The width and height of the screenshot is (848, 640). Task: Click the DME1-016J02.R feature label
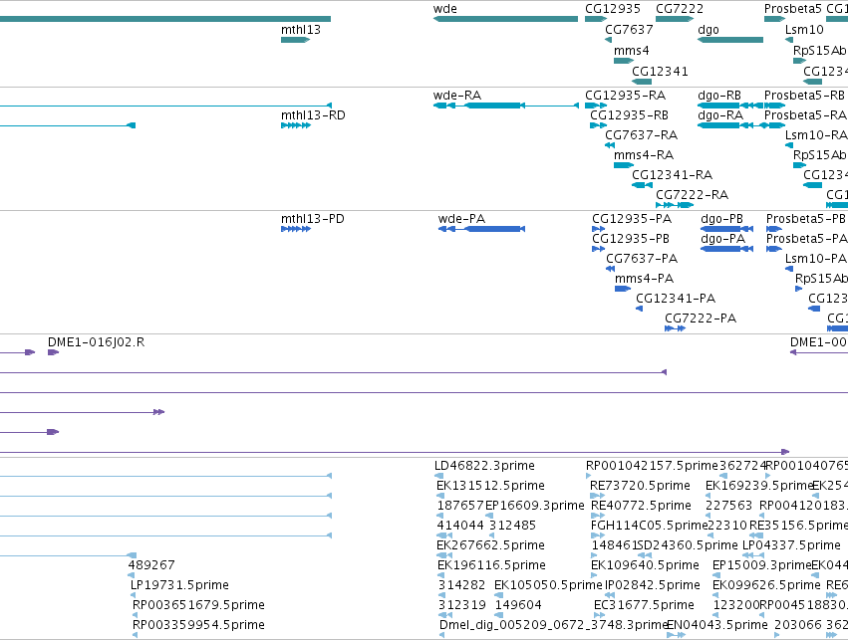[x=97, y=342]
